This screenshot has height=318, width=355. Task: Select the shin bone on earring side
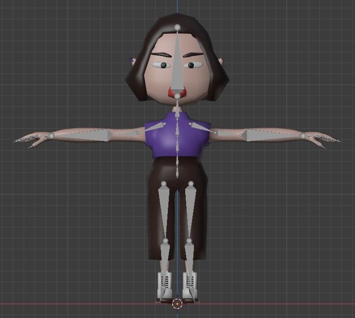[x=165, y=261]
